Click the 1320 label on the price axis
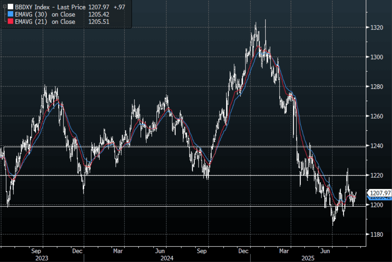This screenshot has height=262, width=392. pyautogui.click(x=376, y=28)
